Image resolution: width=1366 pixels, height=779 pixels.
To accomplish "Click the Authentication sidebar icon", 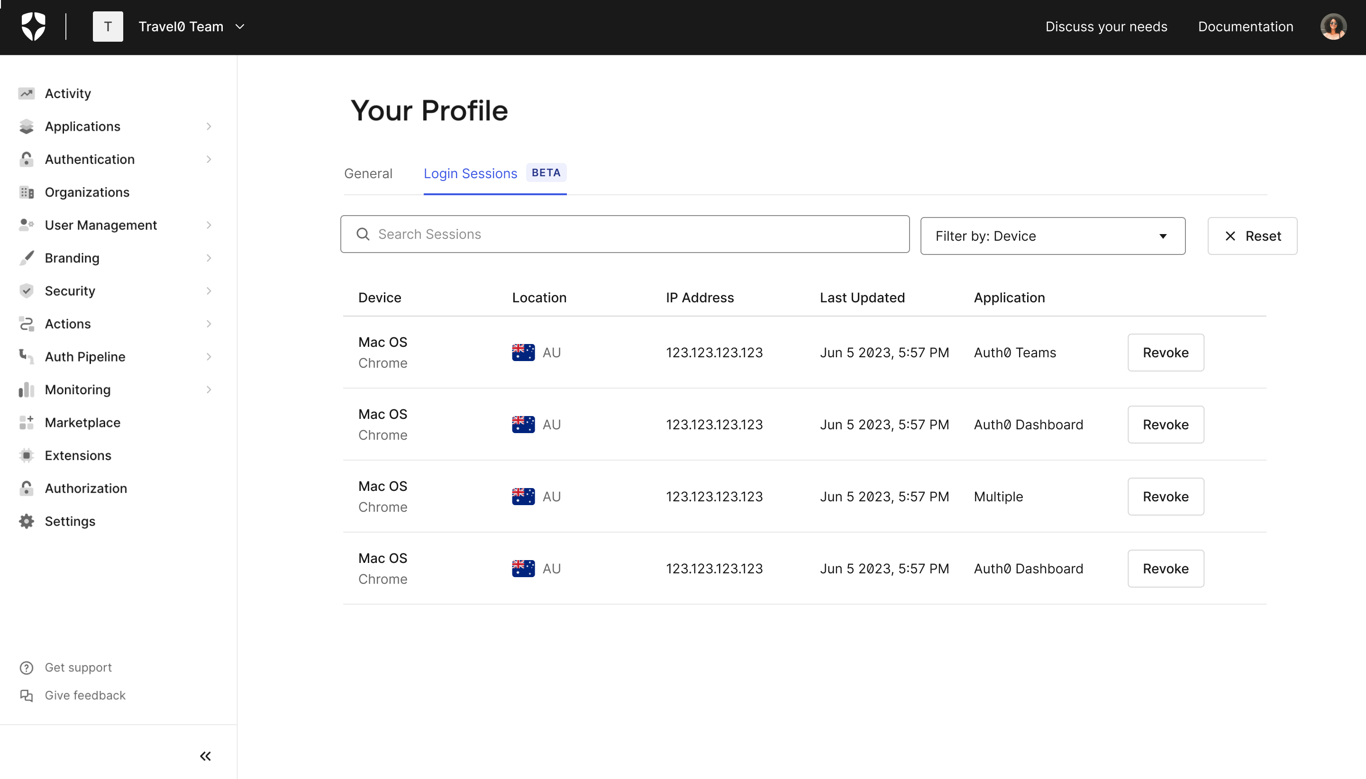I will (x=26, y=159).
